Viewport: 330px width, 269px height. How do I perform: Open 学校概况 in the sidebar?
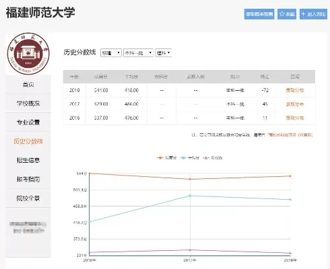click(x=28, y=104)
